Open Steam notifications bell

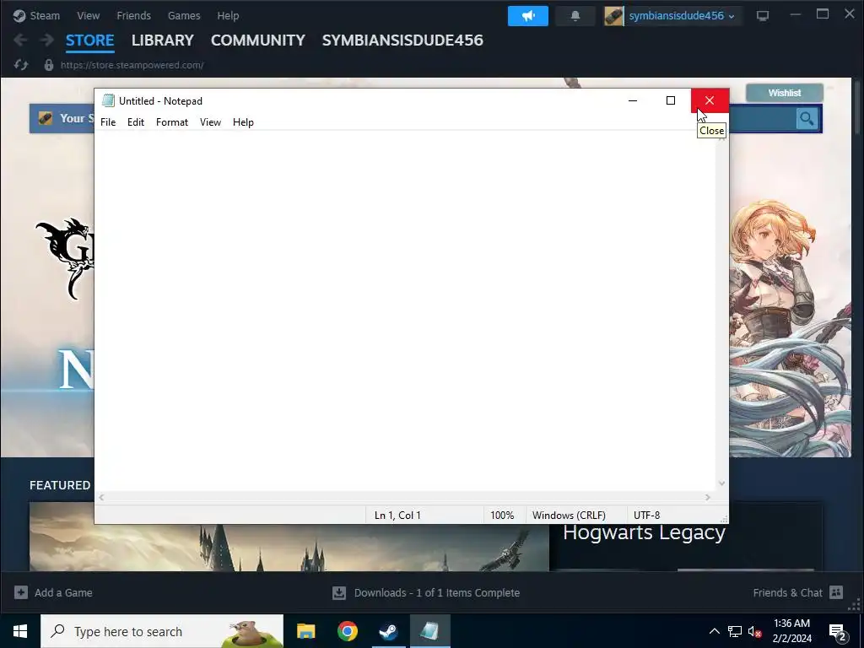tap(575, 16)
